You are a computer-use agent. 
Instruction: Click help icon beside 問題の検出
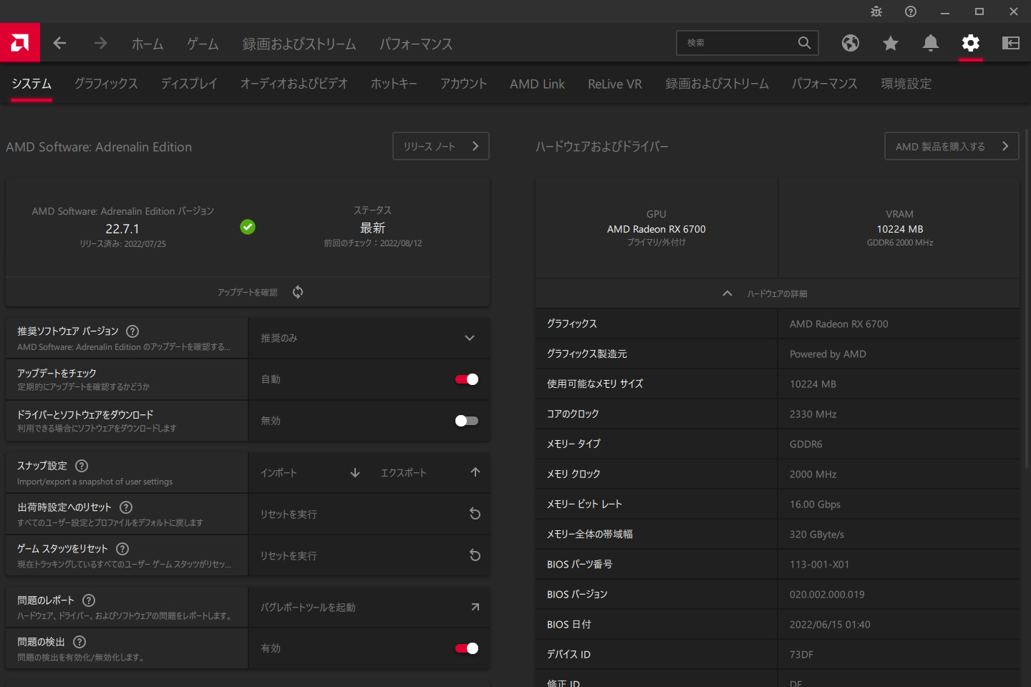point(79,642)
